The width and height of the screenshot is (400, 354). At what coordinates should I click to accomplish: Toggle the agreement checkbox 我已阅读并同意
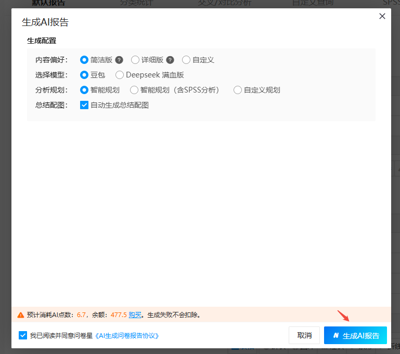coord(23,335)
